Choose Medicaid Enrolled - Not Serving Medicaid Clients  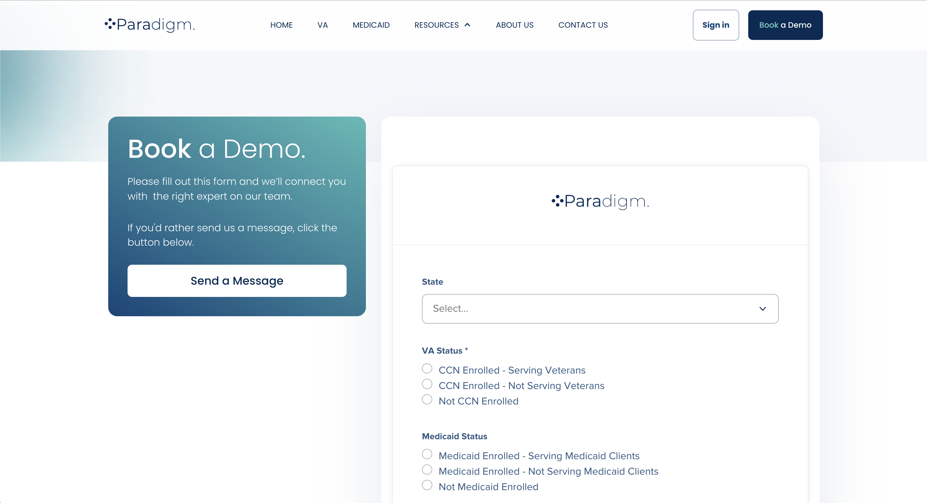[x=427, y=470]
